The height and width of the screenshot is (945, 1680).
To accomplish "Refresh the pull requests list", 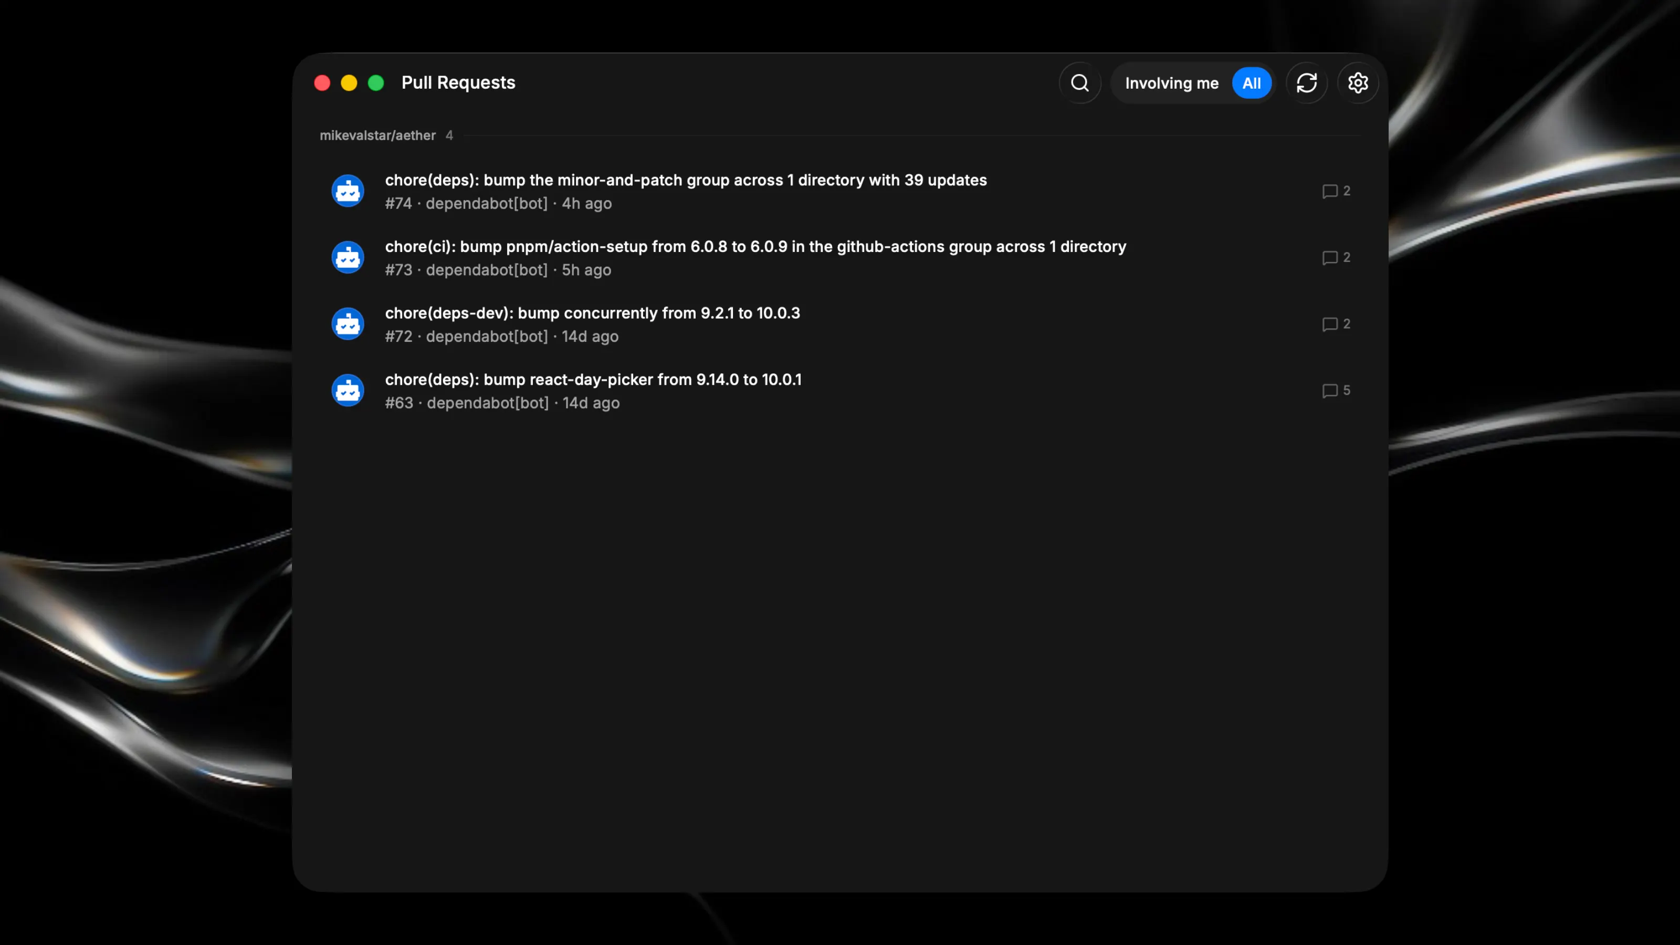I will tap(1306, 83).
